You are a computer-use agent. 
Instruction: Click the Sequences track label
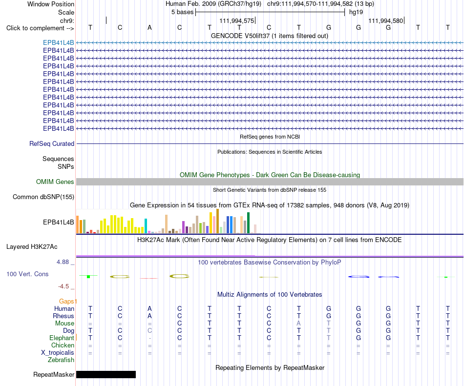58,159
